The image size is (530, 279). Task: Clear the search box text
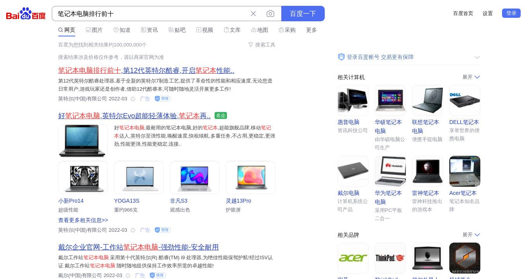253,14
